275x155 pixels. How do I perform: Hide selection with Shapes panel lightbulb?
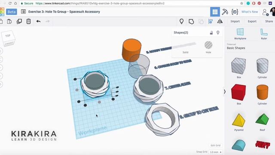click(218, 33)
